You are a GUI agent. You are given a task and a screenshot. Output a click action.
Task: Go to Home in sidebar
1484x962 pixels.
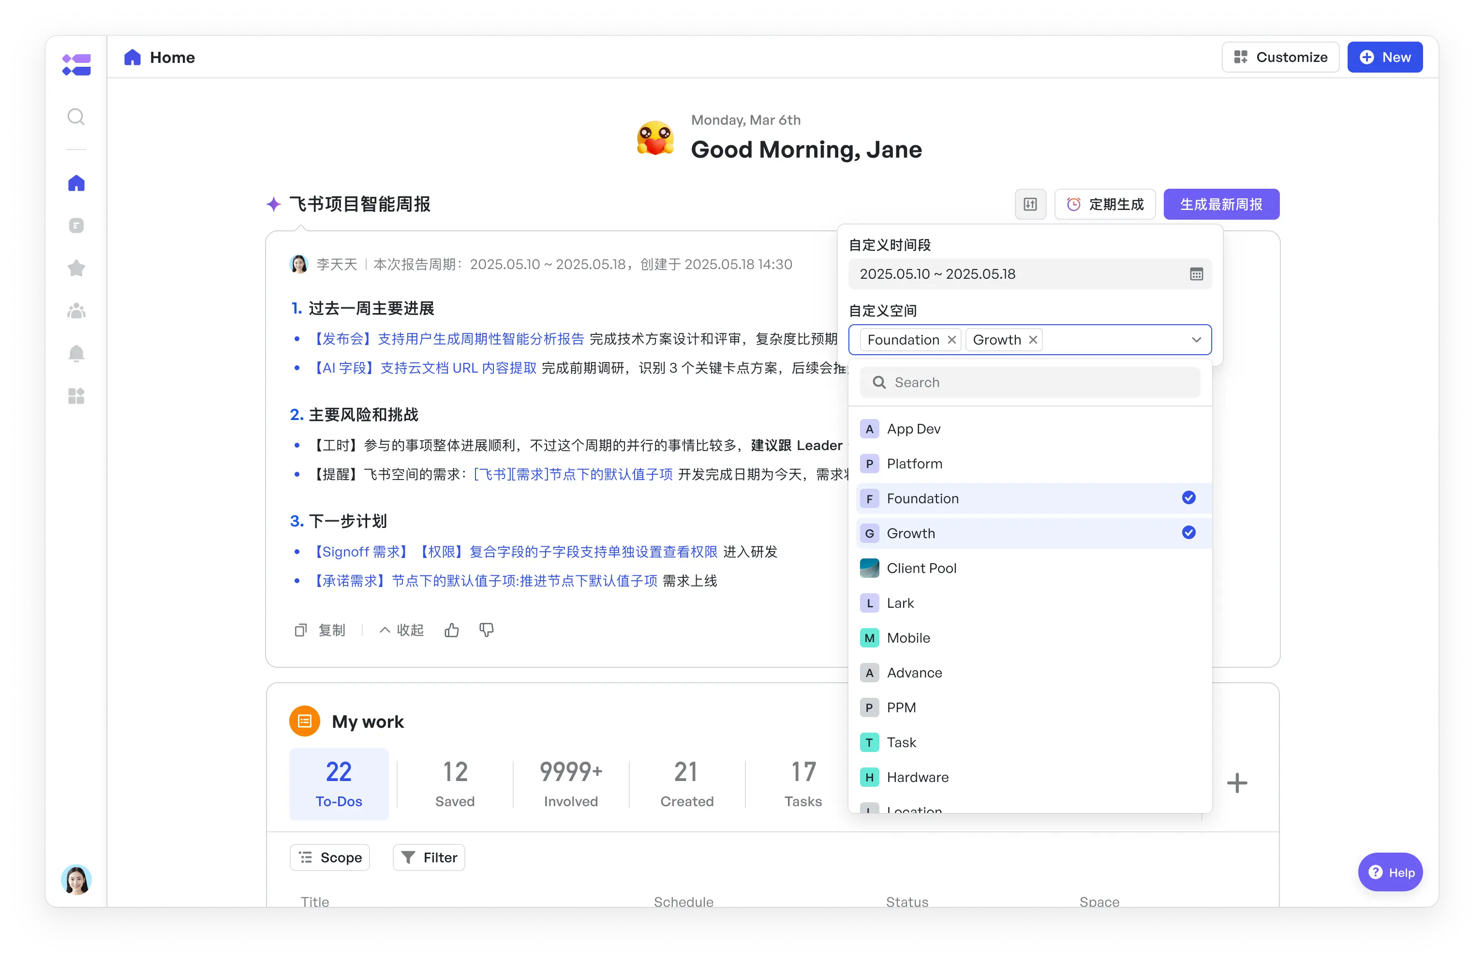[76, 183]
